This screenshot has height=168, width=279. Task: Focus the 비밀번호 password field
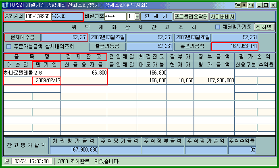pos(115,17)
